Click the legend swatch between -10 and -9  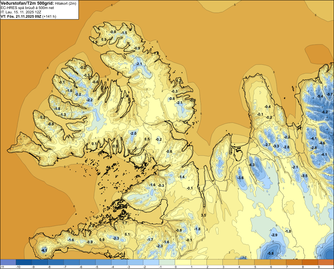click(24, 262)
